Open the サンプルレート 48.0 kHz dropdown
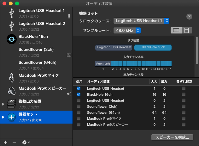 coord(127,31)
